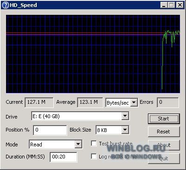186x170 pixels.
Task: Click the Quit button
Action: [164, 158]
